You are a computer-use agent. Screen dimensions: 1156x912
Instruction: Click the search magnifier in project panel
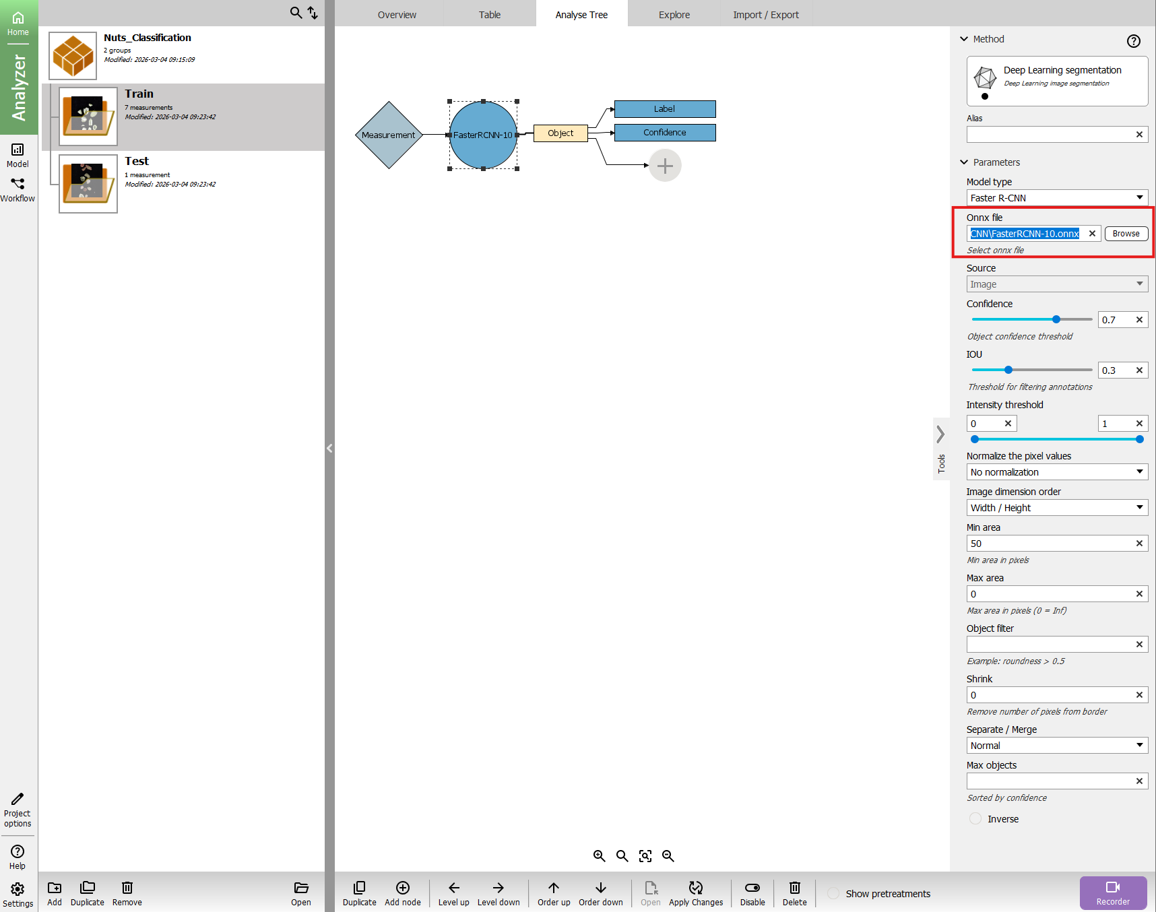296,13
